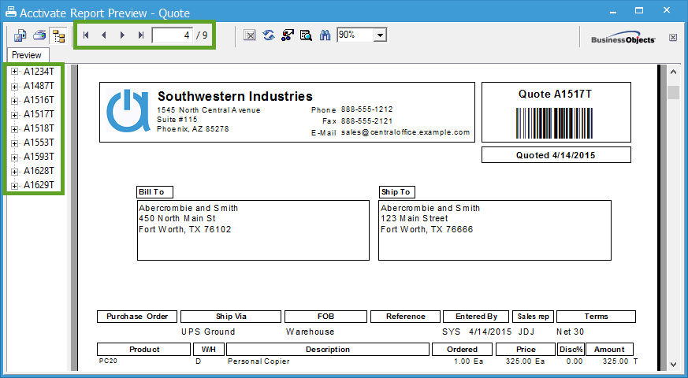Go to the previous page
688x378 pixels.
(x=104, y=35)
